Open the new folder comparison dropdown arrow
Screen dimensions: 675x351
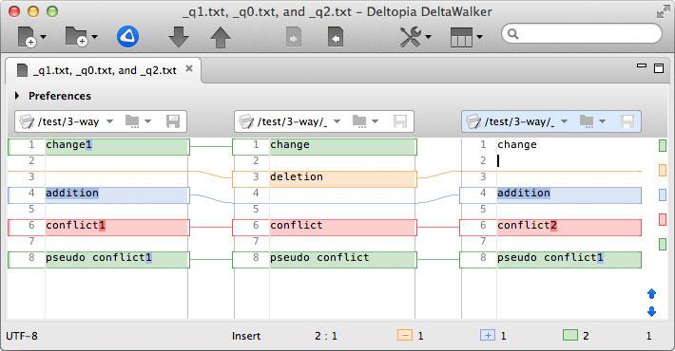click(94, 37)
